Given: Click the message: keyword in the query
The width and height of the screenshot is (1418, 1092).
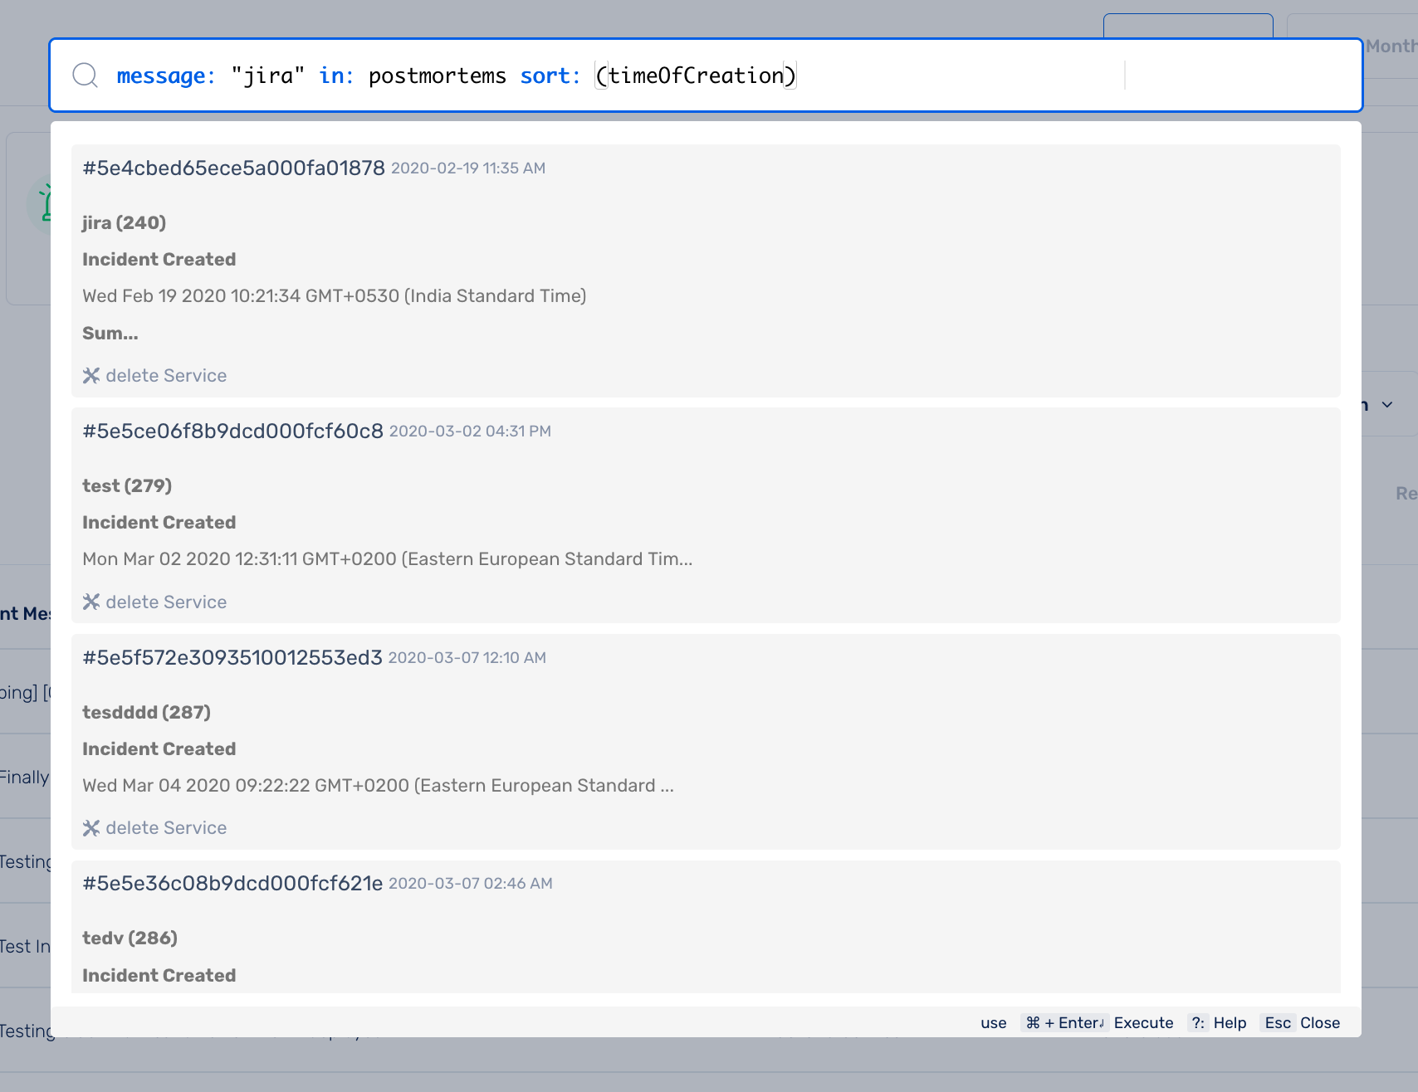Looking at the screenshot, I should click(x=166, y=76).
